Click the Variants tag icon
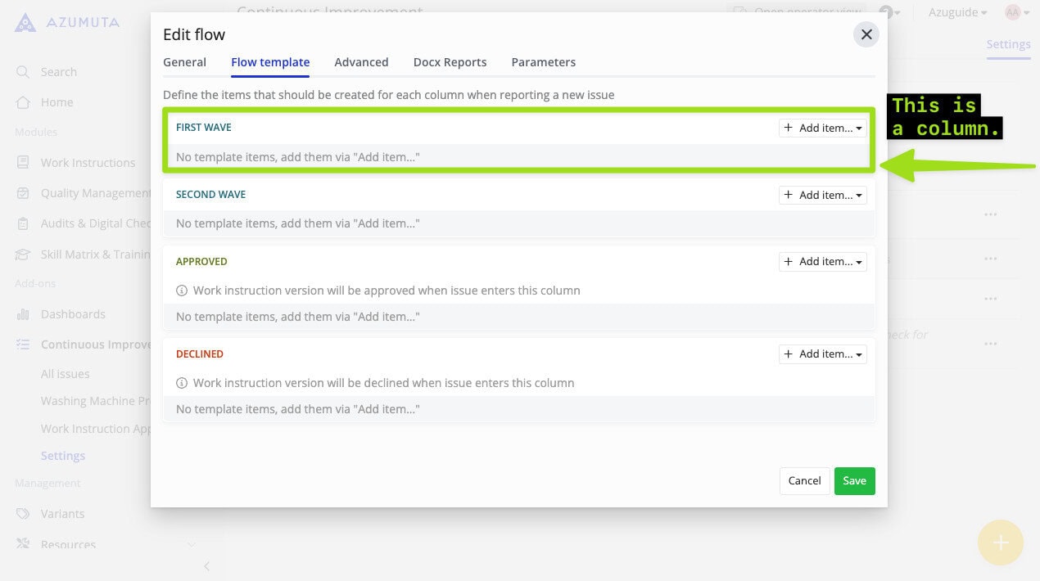 (x=23, y=514)
